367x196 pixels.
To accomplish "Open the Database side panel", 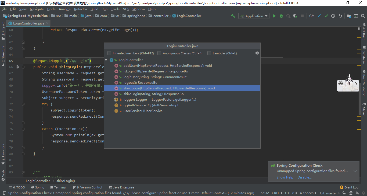I will point(364,55).
